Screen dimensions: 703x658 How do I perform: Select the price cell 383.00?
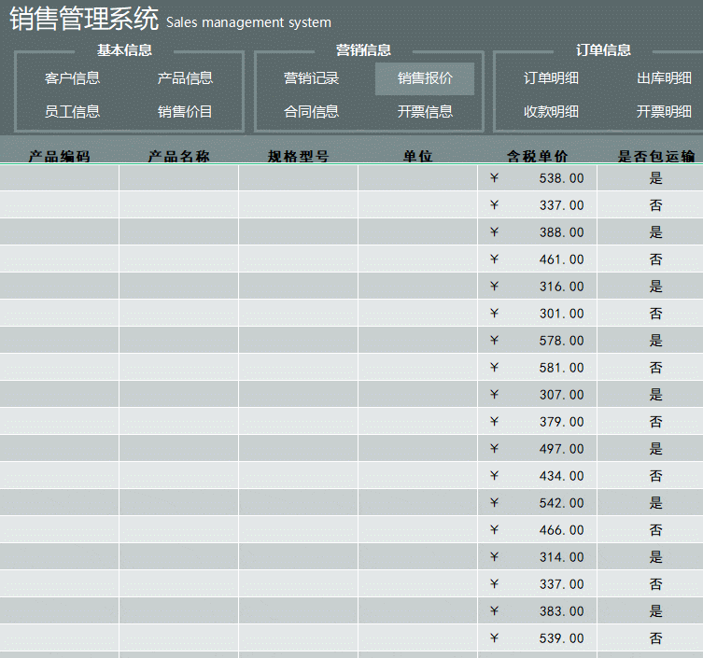[537, 611]
